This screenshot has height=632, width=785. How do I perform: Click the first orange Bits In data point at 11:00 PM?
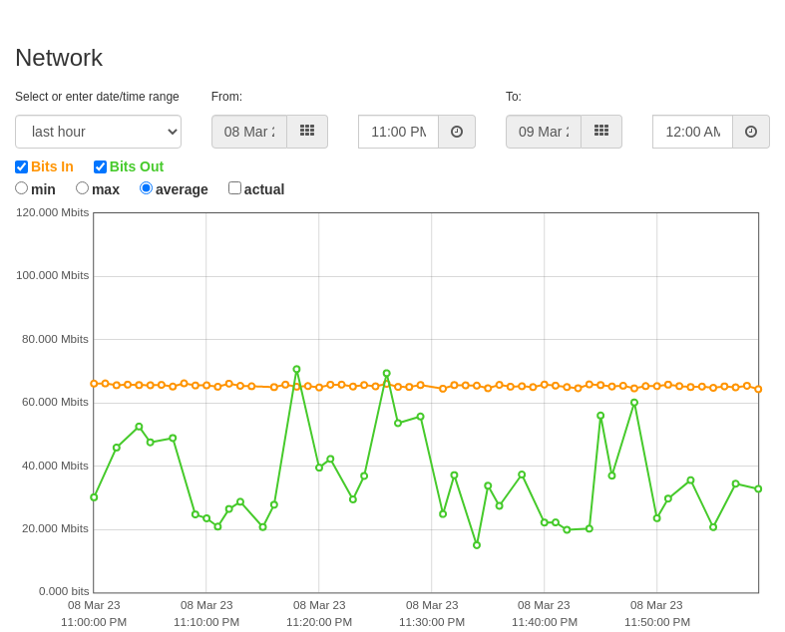94,384
